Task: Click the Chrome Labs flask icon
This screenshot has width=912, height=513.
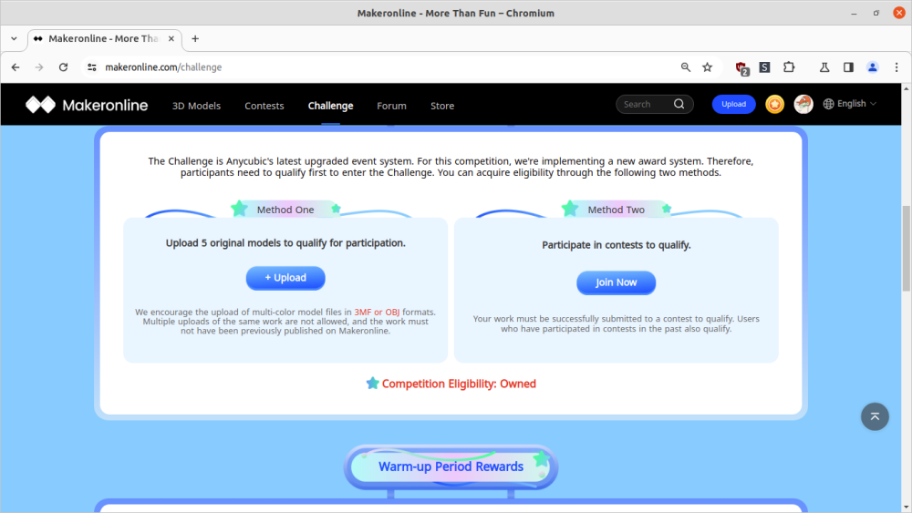Action: point(824,67)
